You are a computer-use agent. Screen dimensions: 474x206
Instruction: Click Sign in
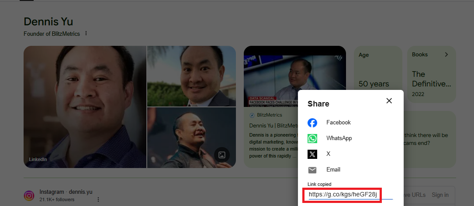click(x=440, y=195)
